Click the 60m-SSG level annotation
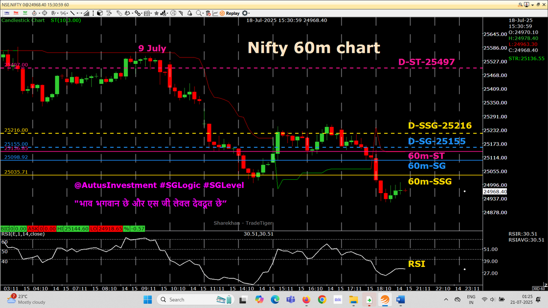 [x=430, y=182]
